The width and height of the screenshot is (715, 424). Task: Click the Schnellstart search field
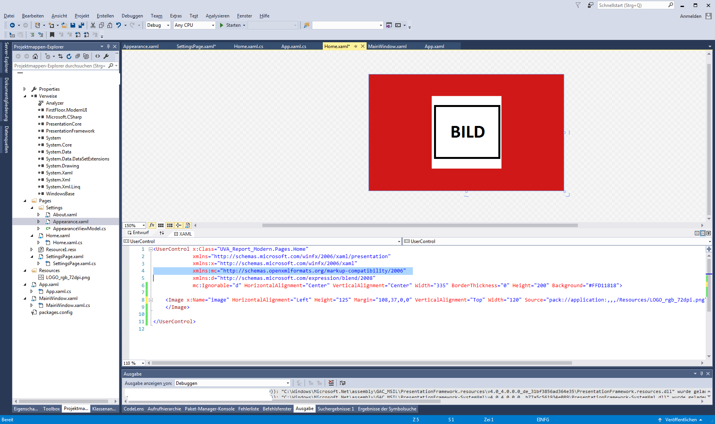[x=632, y=5]
